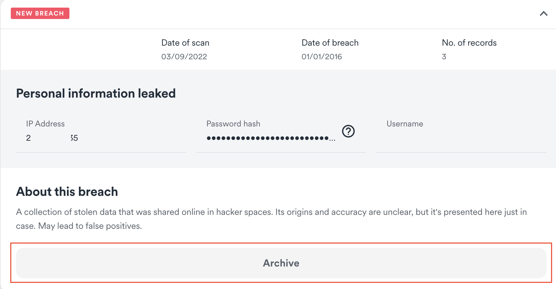Click the 'May lead to false positives' text
Screen dimensions: 556x289
[90, 226]
